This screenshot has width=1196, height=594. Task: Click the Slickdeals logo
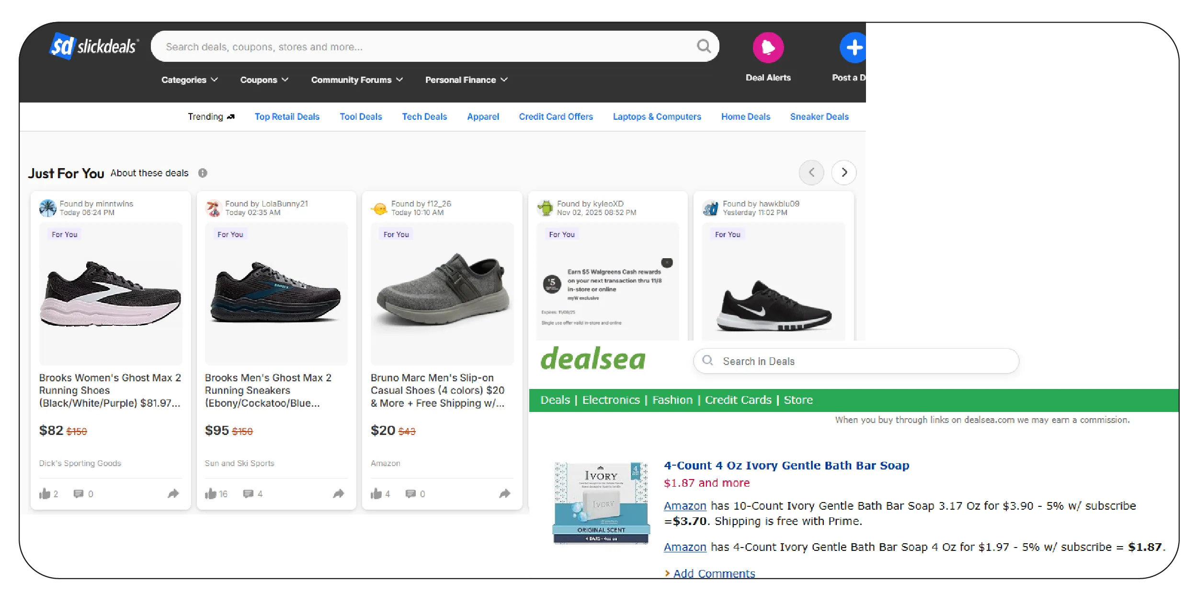[92, 46]
